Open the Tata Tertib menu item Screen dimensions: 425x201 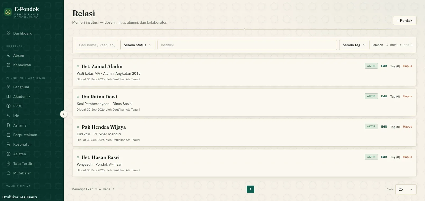pos(32,164)
